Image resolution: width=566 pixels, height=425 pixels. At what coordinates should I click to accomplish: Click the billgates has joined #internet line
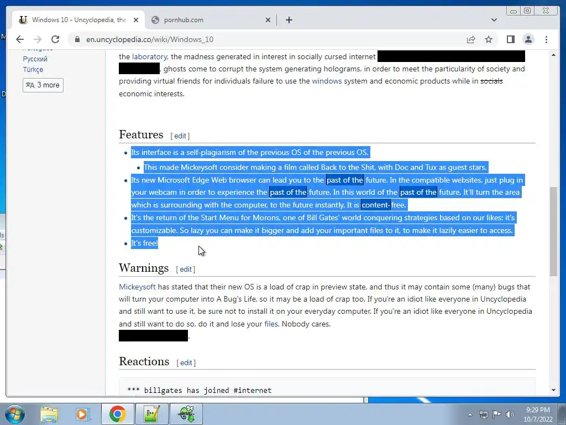click(x=199, y=390)
